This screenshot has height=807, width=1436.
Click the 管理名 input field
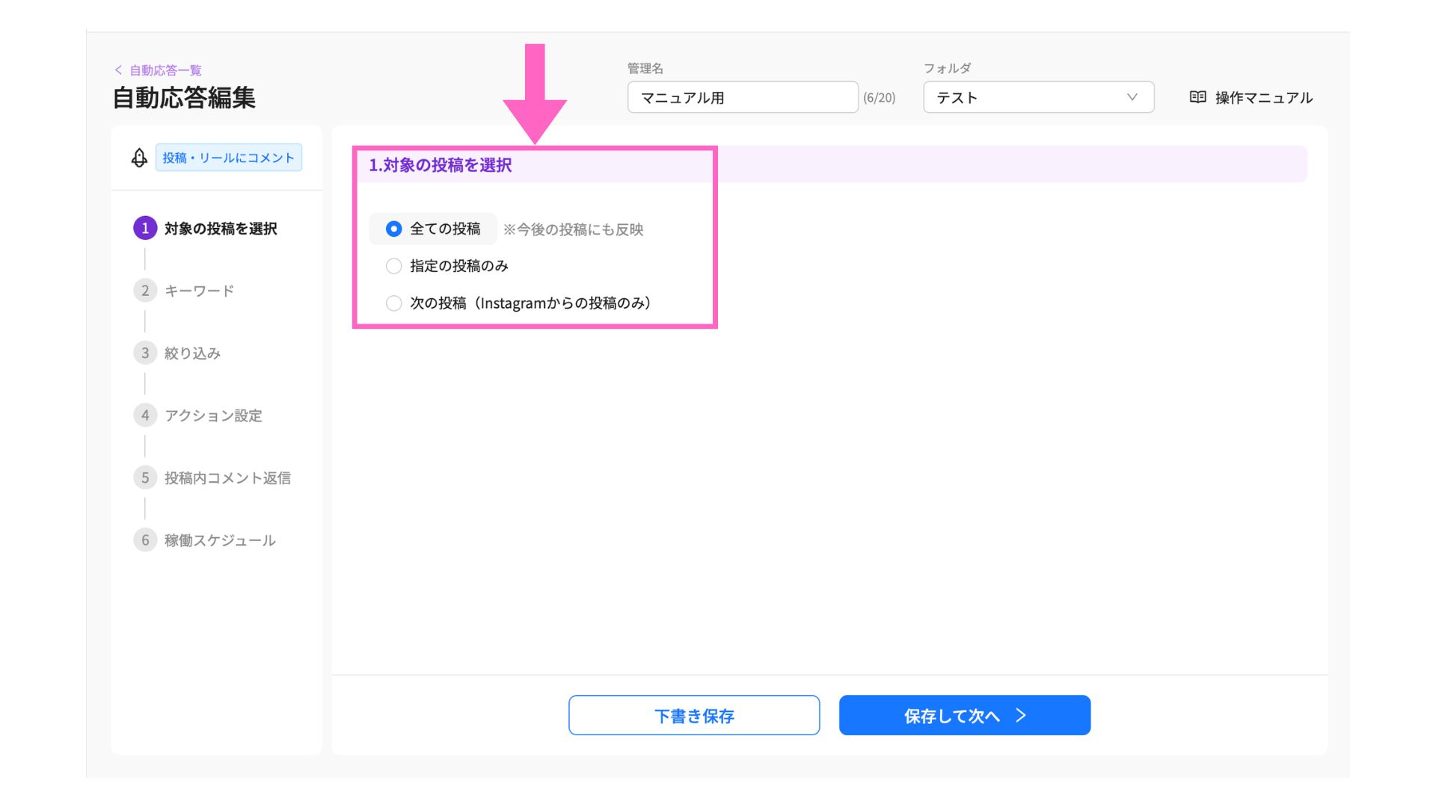(x=742, y=97)
